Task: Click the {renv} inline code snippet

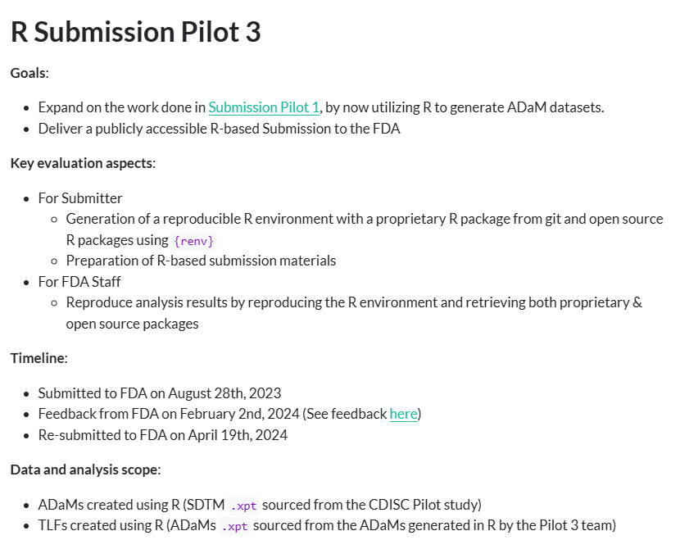Action: 193,241
